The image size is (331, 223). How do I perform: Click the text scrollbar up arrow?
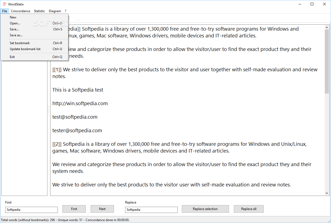pyautogui.click(x=327, y=27)
